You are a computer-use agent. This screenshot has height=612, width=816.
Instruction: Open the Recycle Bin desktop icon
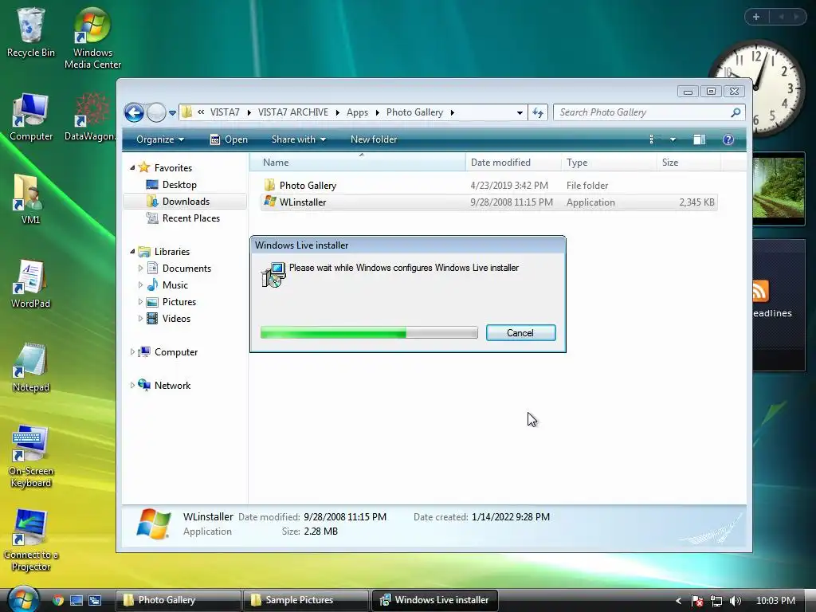tap(31, 32)
